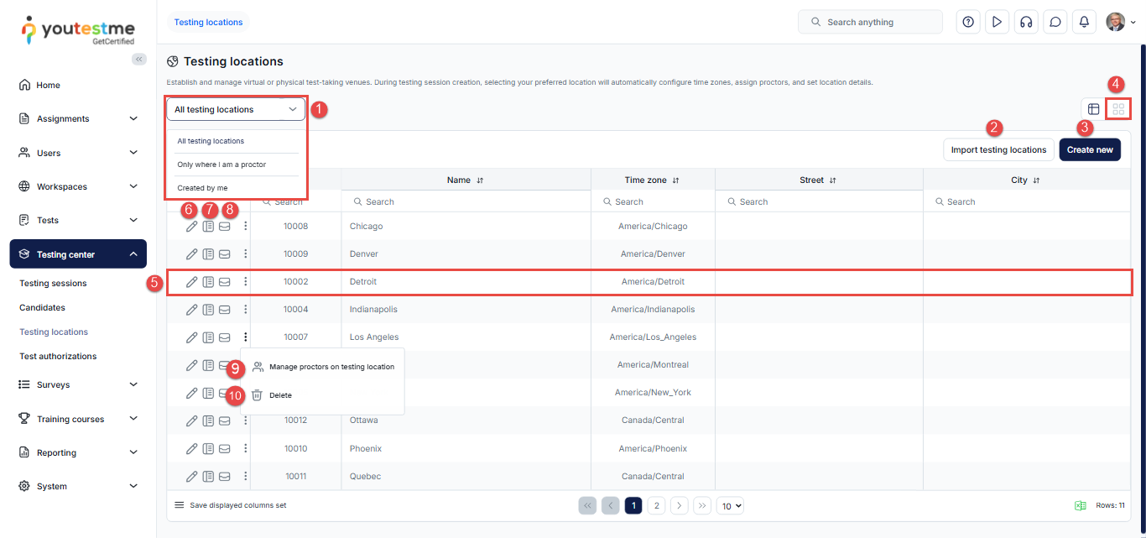Click the envelope icon for Ottawa row
The image size is (1146, 538).
coord(225,420)
